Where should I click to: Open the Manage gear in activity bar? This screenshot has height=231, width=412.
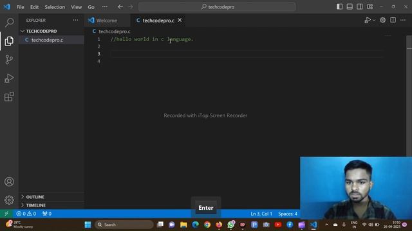(x=9, y=200)
